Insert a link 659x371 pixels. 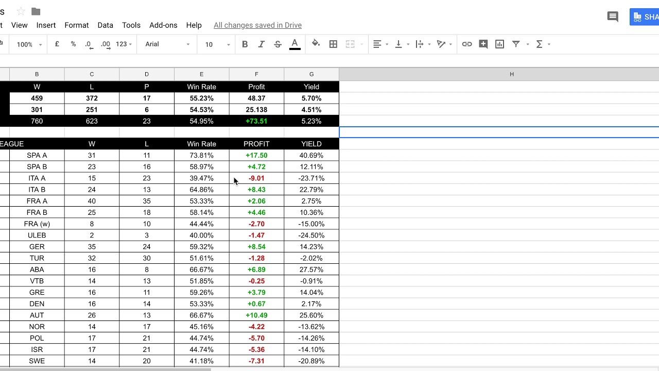(x=467, y=44)
